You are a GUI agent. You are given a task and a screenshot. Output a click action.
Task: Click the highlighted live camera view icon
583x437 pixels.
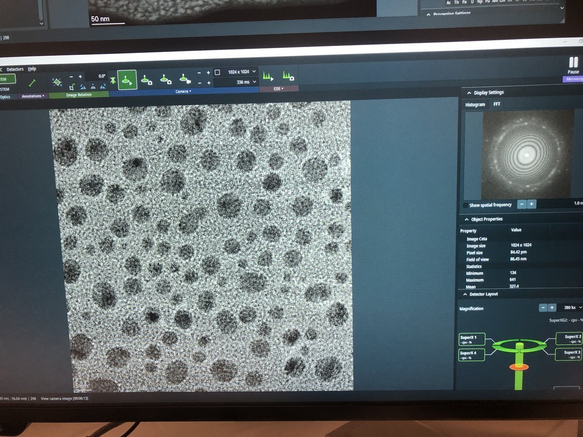127,79
